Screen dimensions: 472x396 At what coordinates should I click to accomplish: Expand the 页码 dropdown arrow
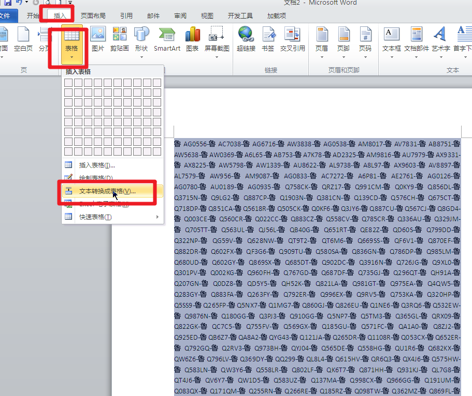point(365,57)
